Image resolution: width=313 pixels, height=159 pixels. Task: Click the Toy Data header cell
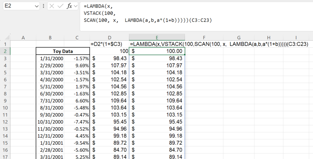(63, 51)
